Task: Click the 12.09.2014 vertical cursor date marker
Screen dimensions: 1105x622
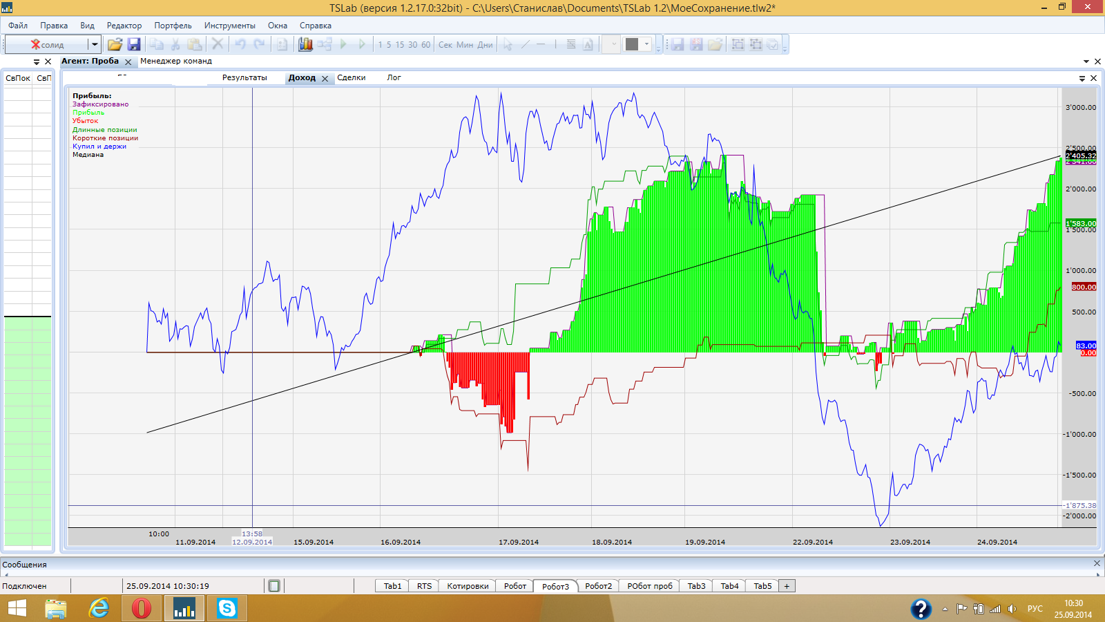Action: click(252, 542)
